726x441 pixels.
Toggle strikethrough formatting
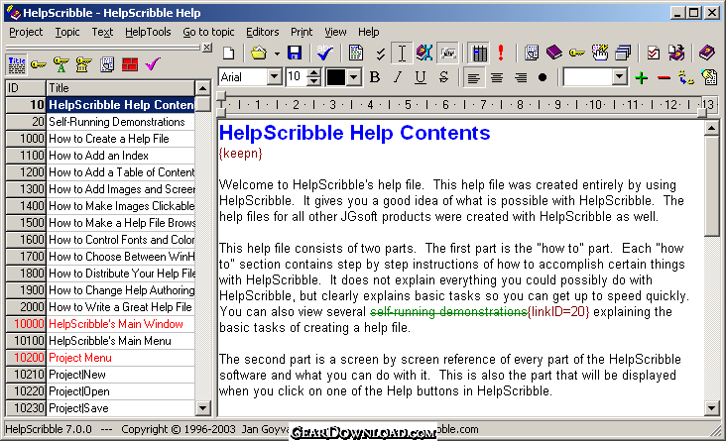coord(443,77)
